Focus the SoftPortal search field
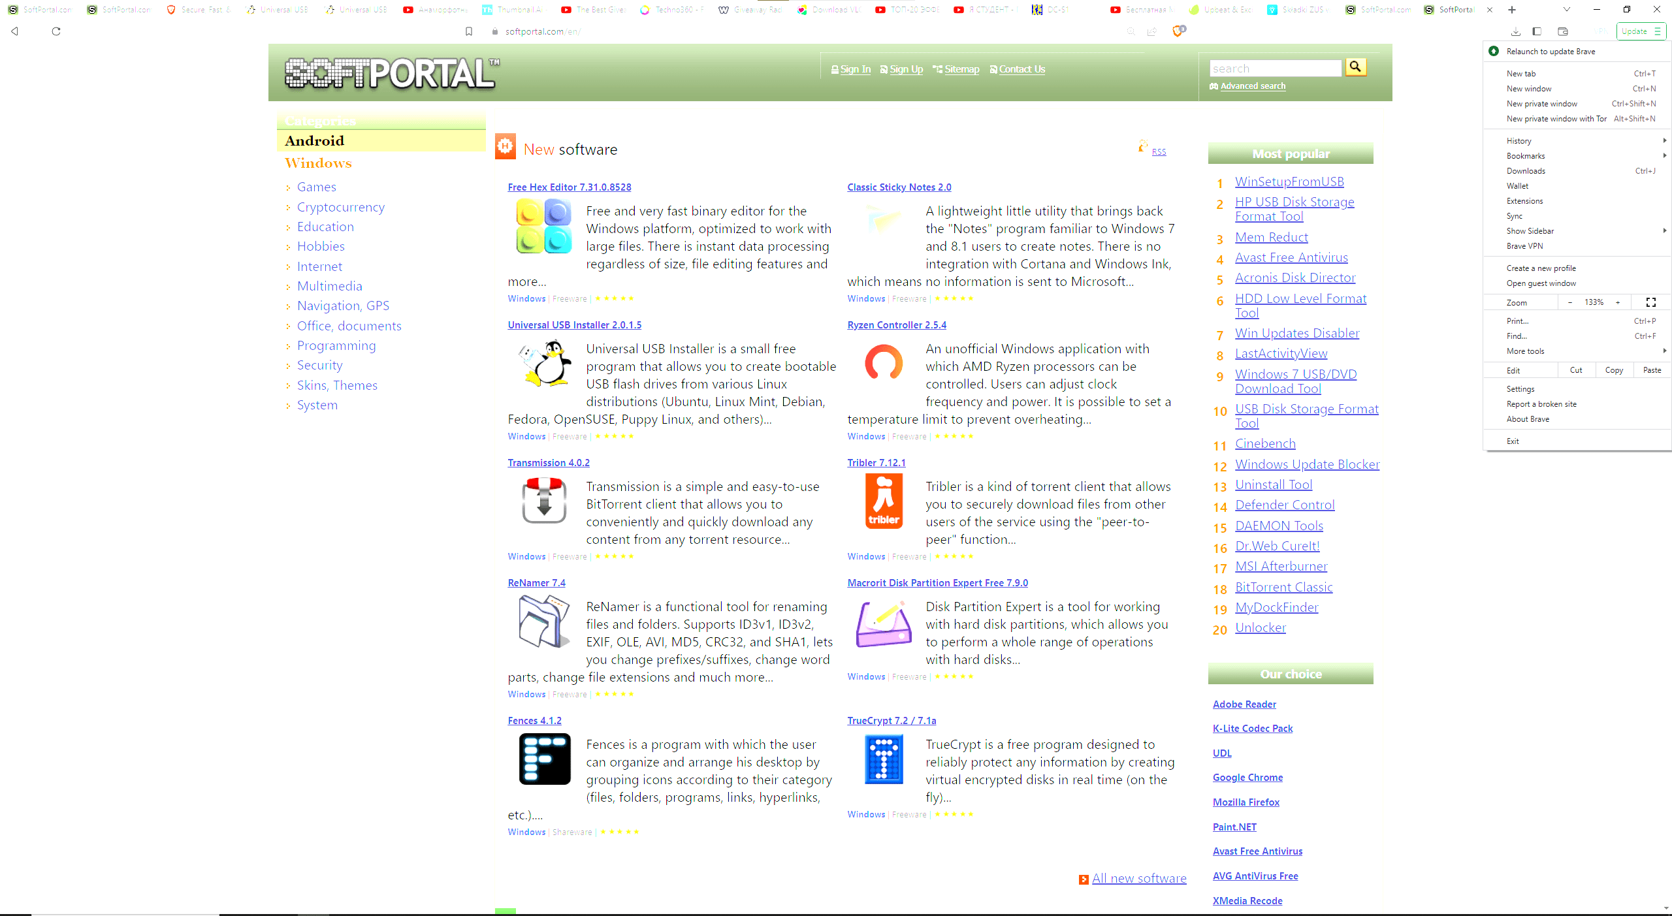Screen dimensions: 1672x916 1274,69
